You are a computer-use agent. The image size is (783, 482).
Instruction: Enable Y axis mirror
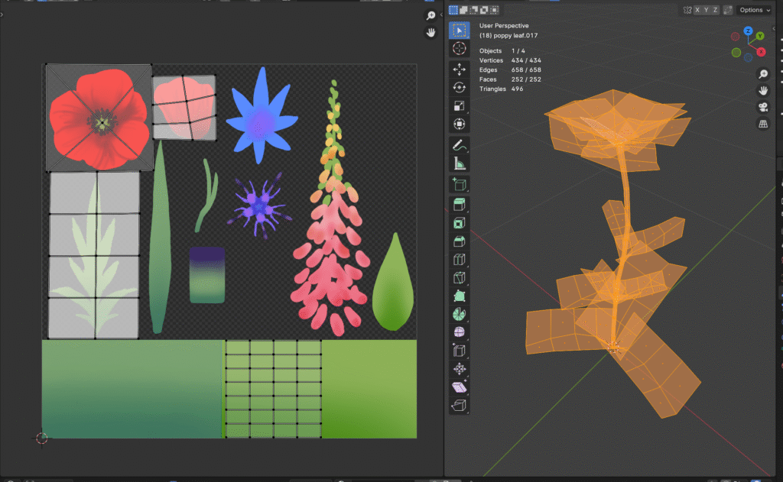[707, 10]
